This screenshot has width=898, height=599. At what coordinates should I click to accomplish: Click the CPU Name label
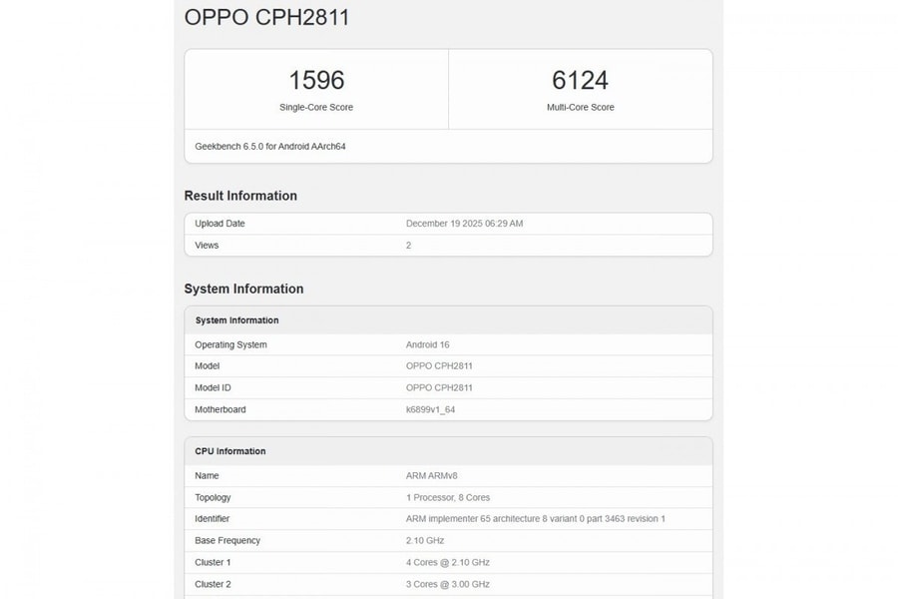(x=207, y=476)
